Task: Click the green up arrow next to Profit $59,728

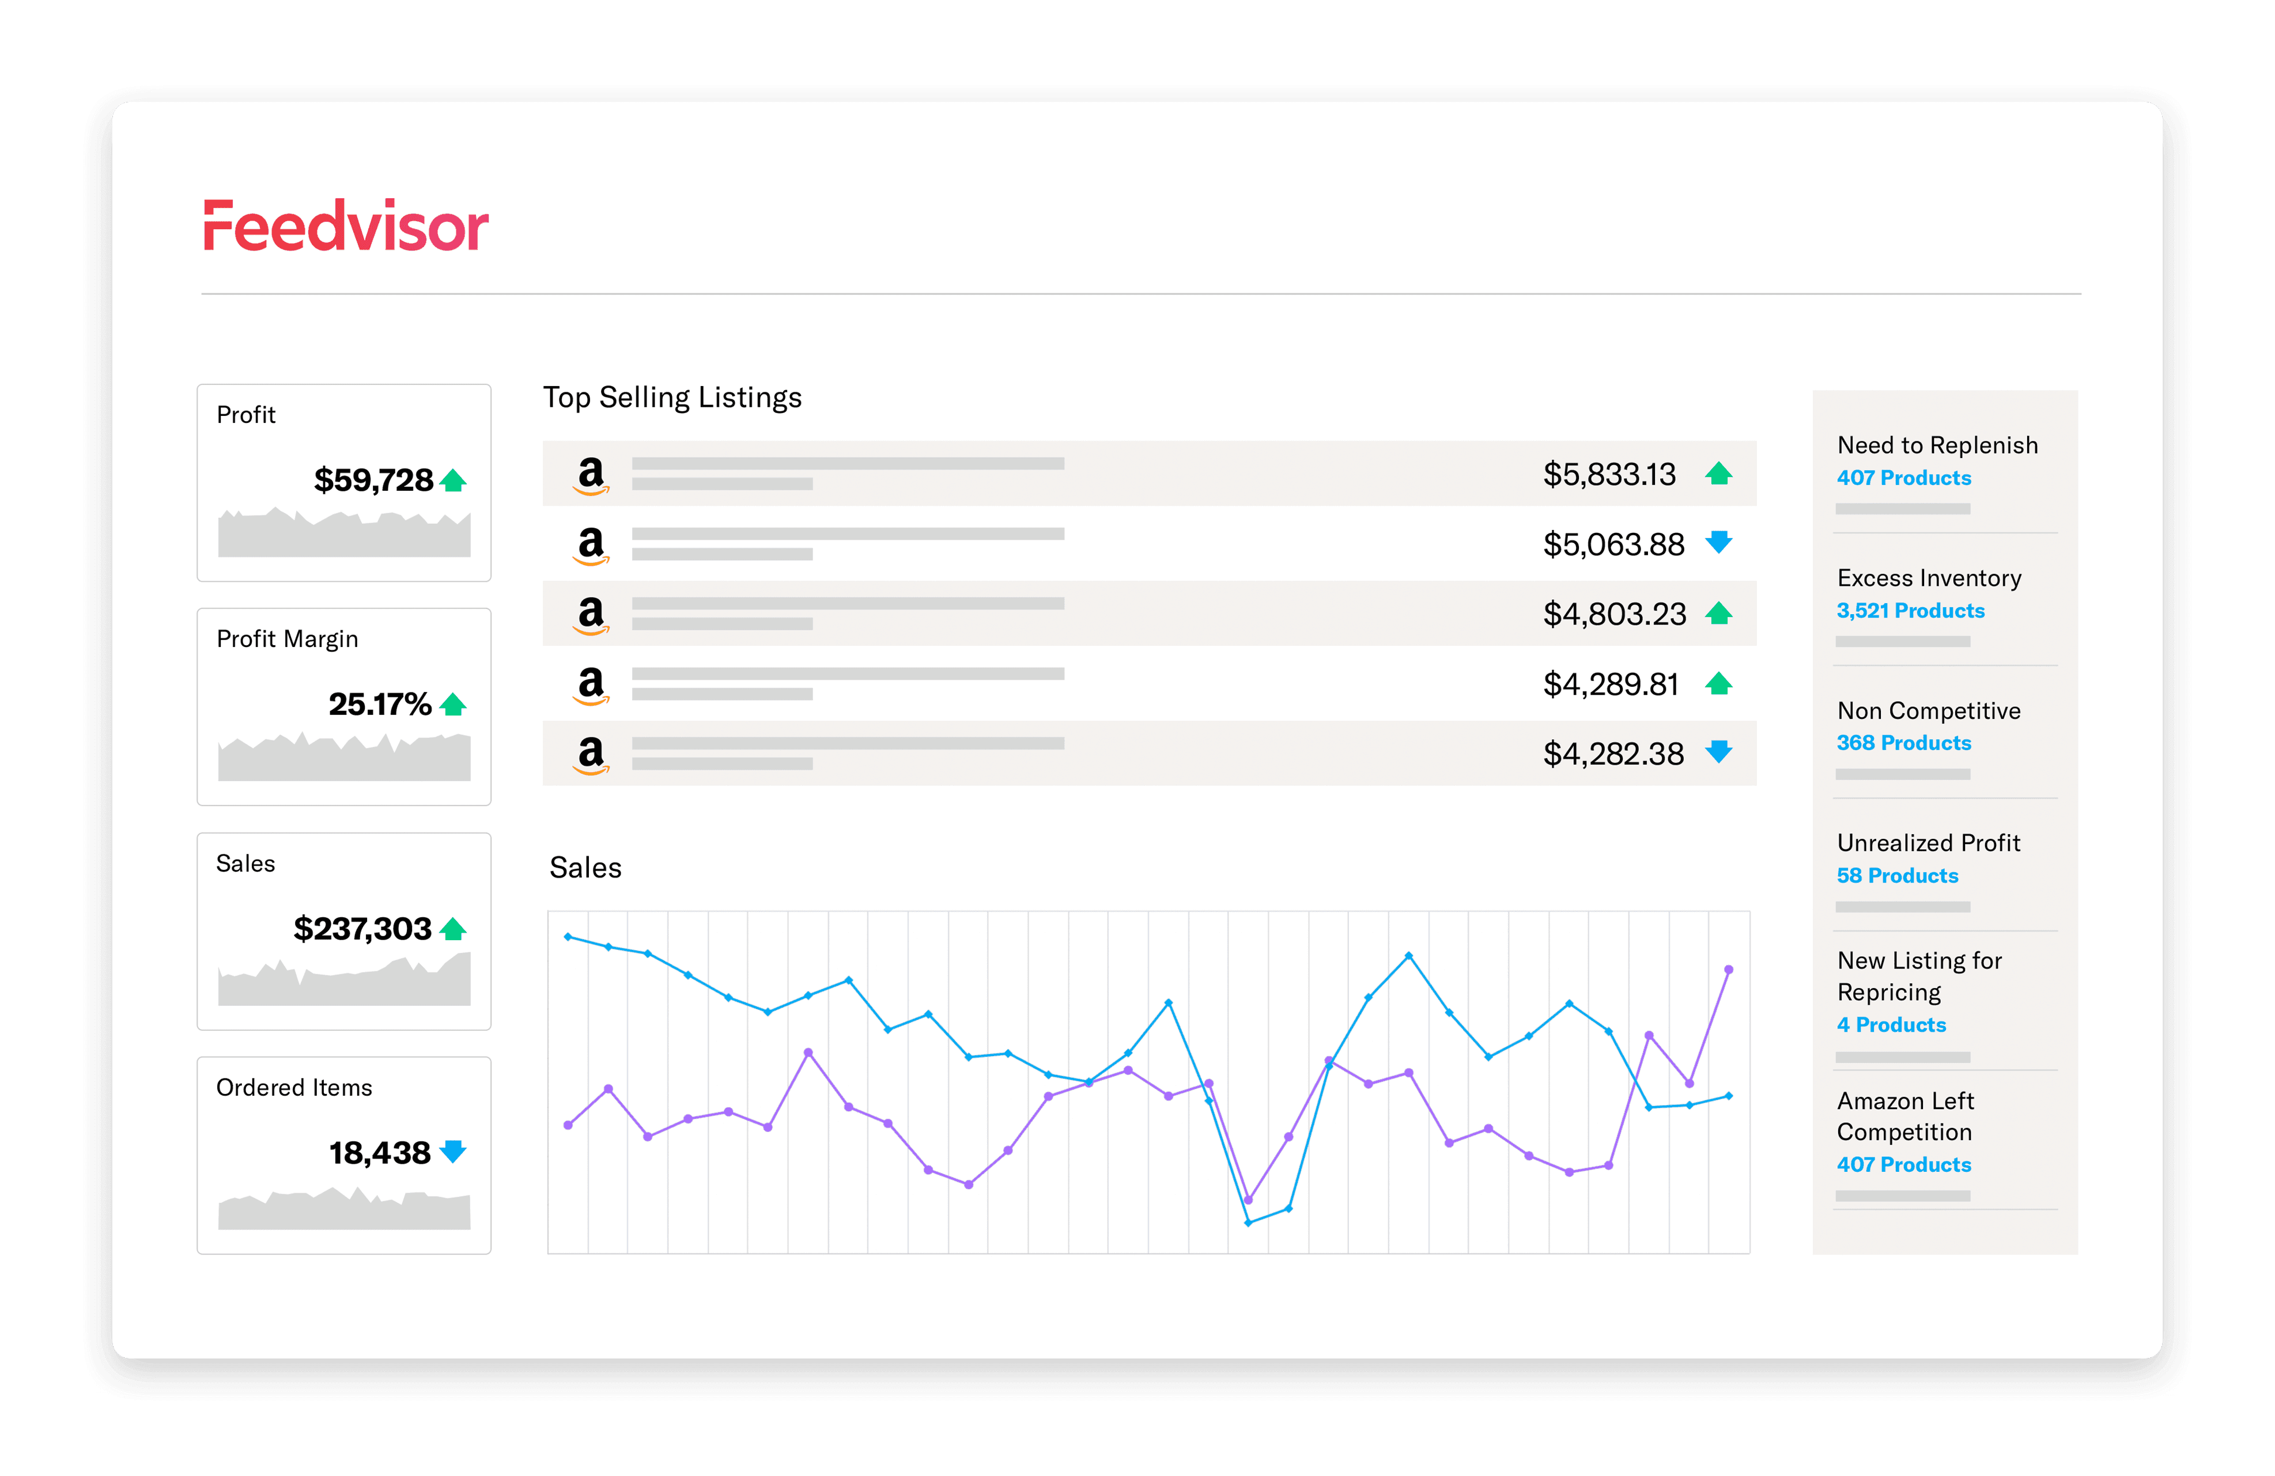Action: tap(453, 480)
